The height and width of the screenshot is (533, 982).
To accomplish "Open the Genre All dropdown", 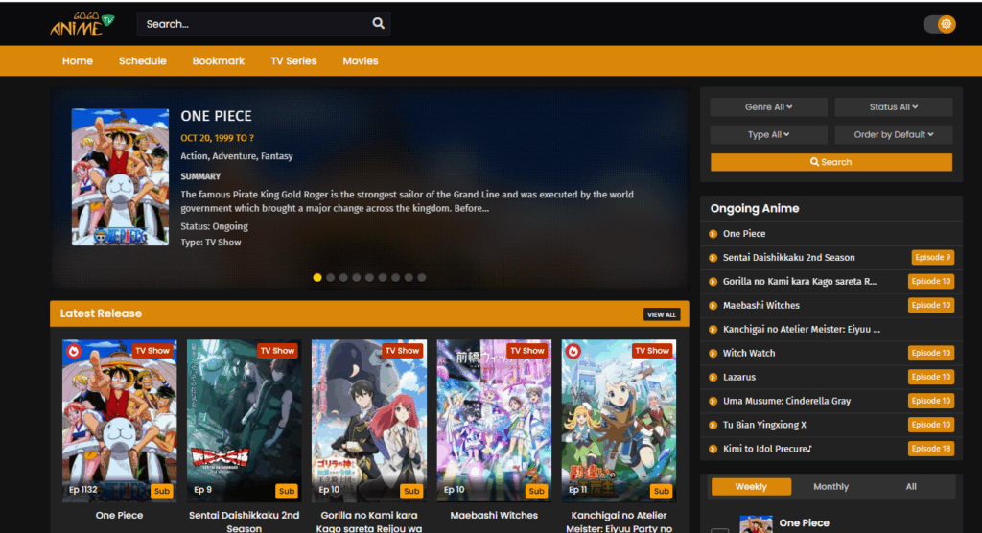I will [768, 107].
